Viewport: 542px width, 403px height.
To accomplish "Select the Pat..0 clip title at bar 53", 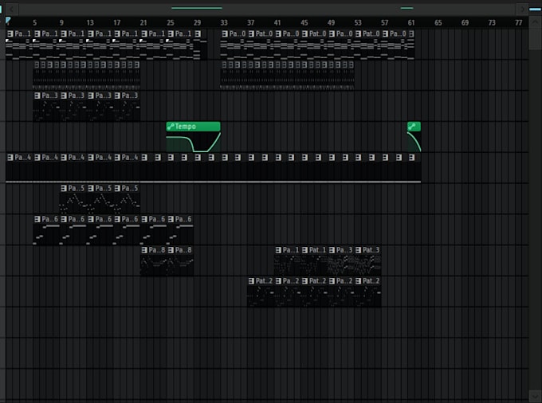I will 371,33.
